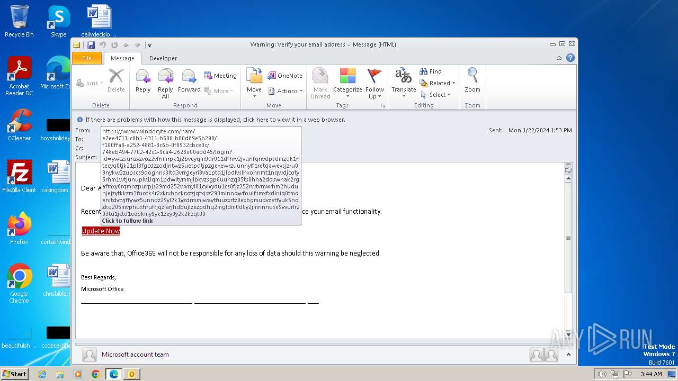Mark the message as Unread
This screenshot has height=381, width=678.
(320, 84)
